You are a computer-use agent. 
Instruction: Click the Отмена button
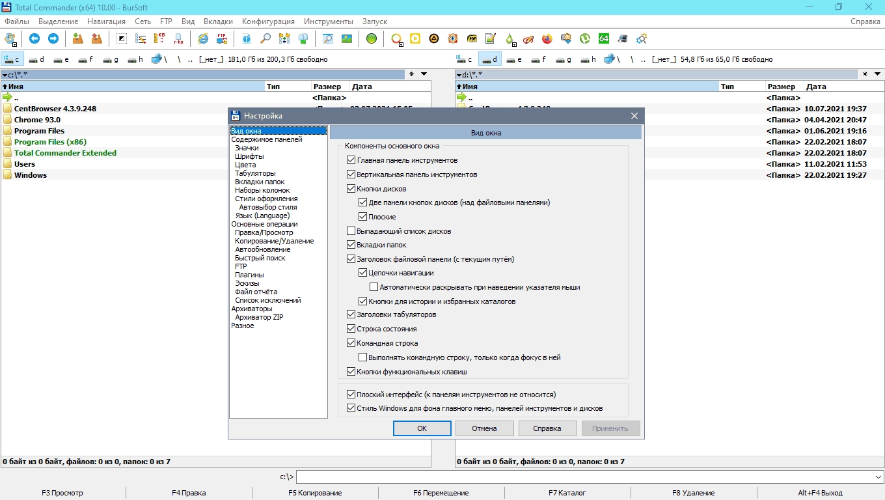(x=485, y=428)
